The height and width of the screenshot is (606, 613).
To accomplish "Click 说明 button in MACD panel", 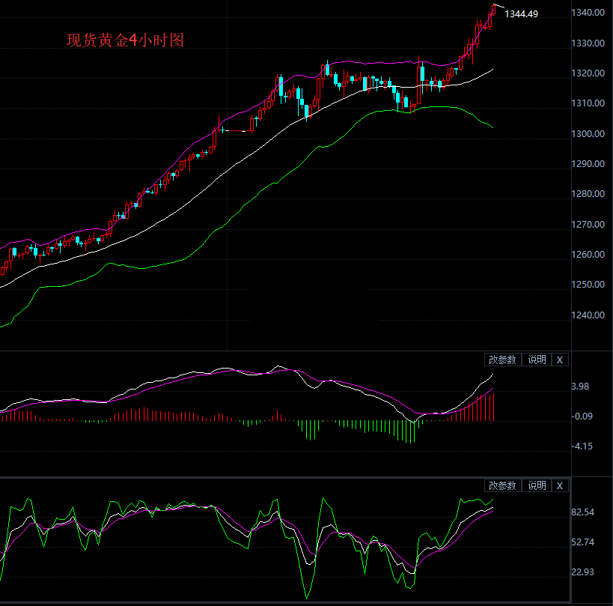I will [x=537, y=360].
